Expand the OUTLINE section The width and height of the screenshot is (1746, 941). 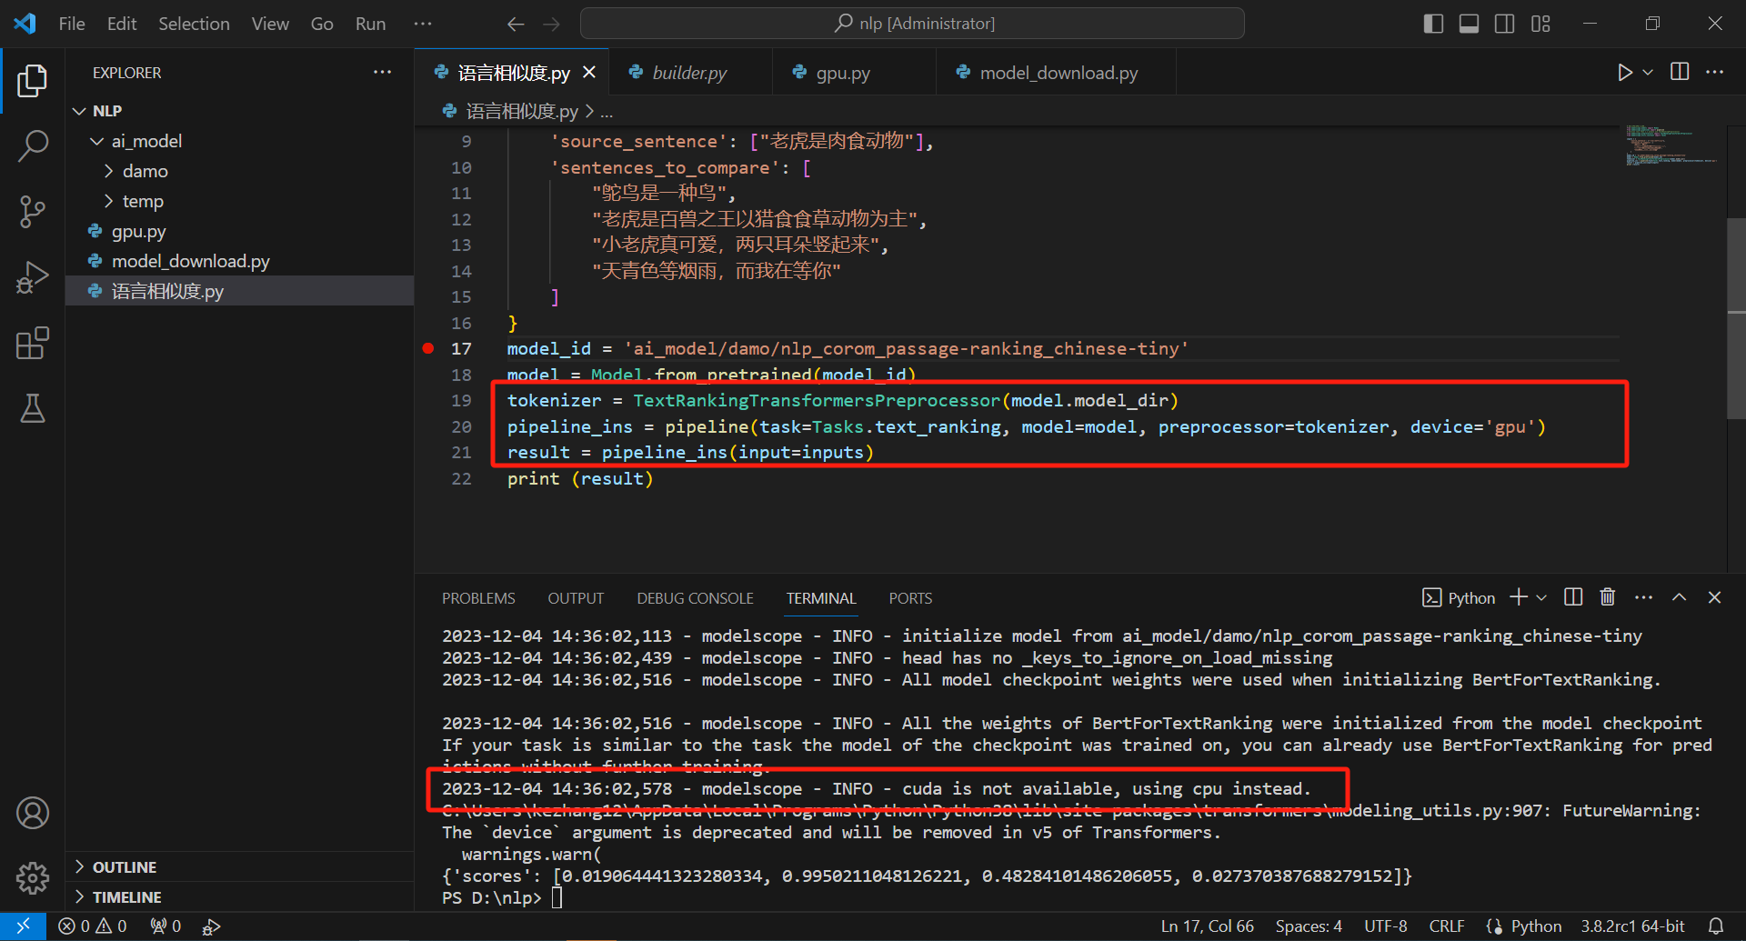tap(240, 866)
